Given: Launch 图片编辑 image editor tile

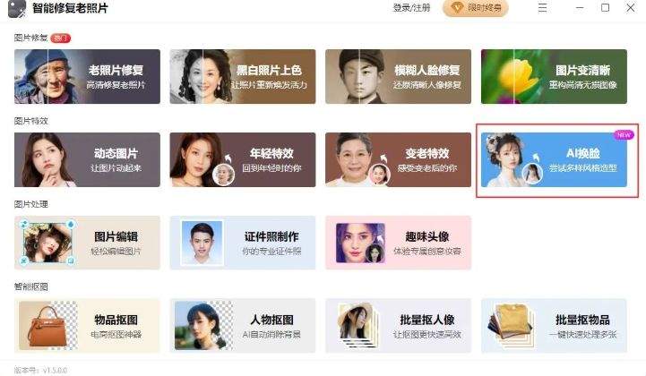Looking at the screenshot, I should (x=87, y=243).
